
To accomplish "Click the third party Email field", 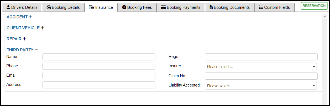I will coord(99,76).
